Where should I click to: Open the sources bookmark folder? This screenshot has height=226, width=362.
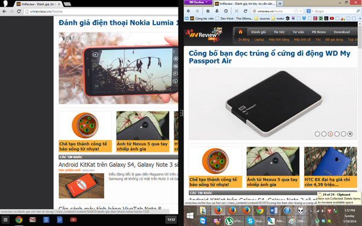tap(262, 18)
